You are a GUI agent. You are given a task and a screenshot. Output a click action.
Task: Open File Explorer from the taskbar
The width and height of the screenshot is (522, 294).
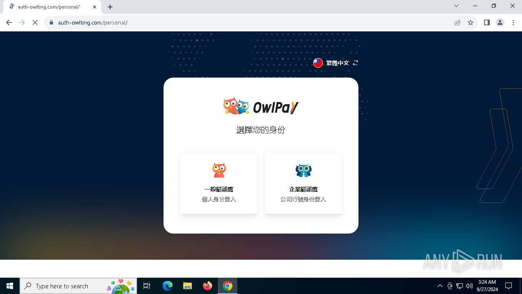188,286
